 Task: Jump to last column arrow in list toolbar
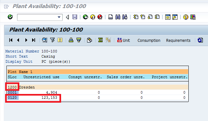(33, 40)
